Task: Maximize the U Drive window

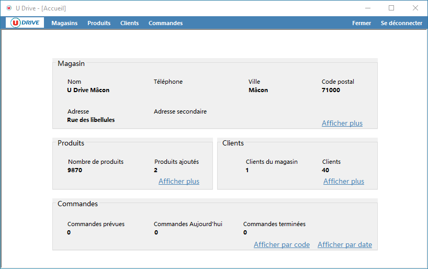Action: (x=391, y=8)
